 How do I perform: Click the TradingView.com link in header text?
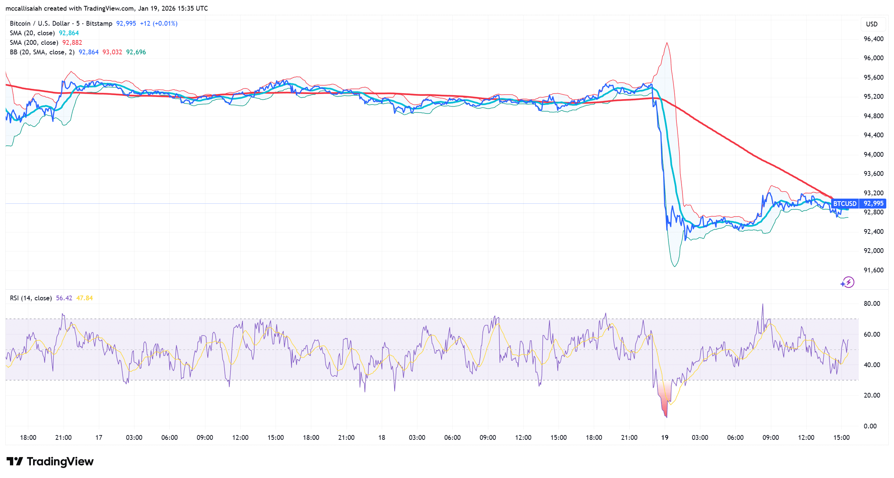click(x=108, y=8)
